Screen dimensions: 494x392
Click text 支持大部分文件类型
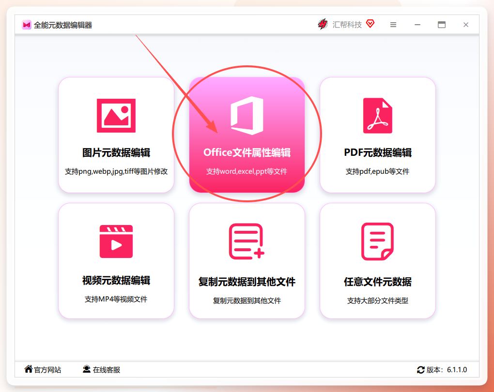pos(377,301)
